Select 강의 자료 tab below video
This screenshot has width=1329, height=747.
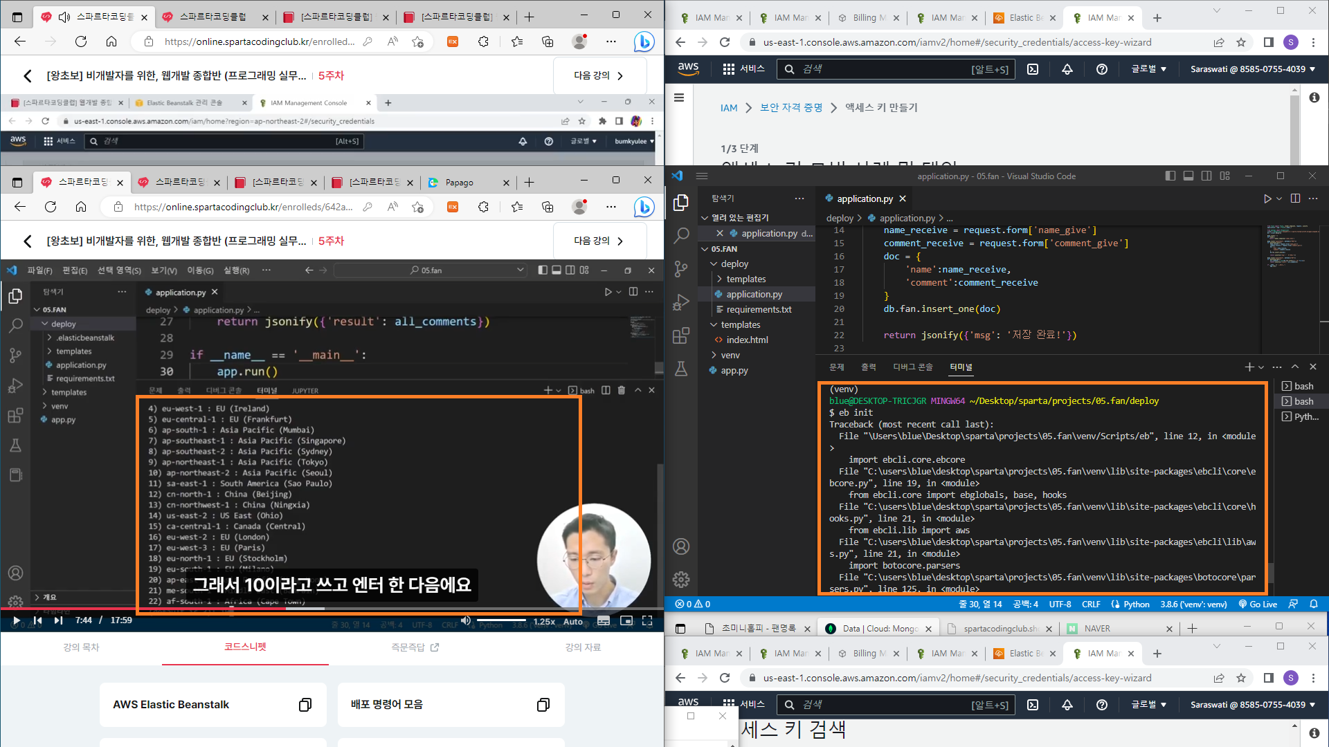pos(583,647)
